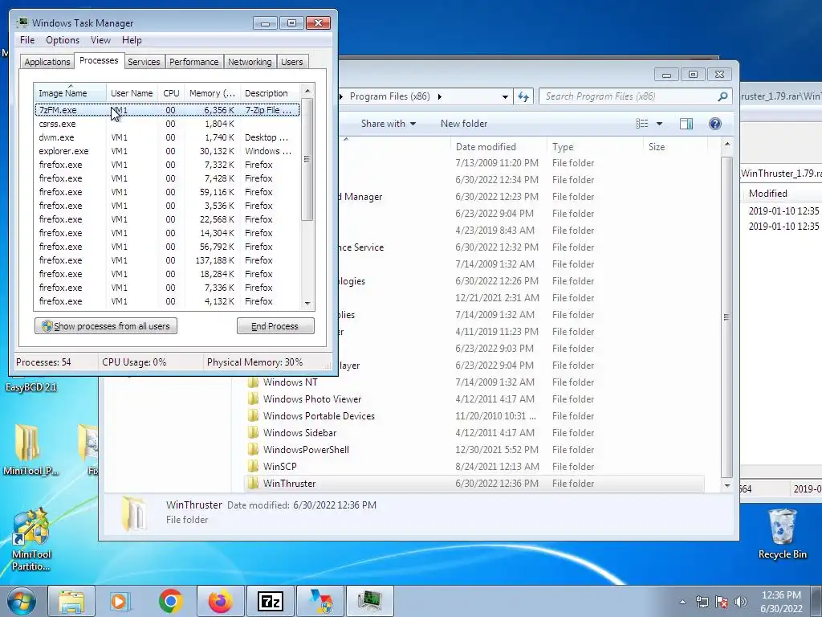
Task: Open the Options menu in Task Manager
Action: 63,40
